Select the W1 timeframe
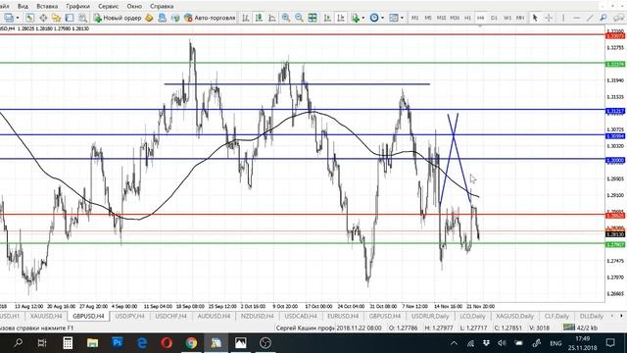Image resolution: width=627 pixels, height=353 pixels. [507, 18]
